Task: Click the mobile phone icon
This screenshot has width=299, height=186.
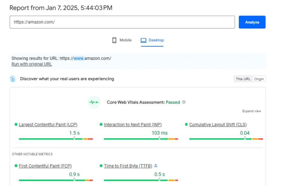Action: [114, 40]
